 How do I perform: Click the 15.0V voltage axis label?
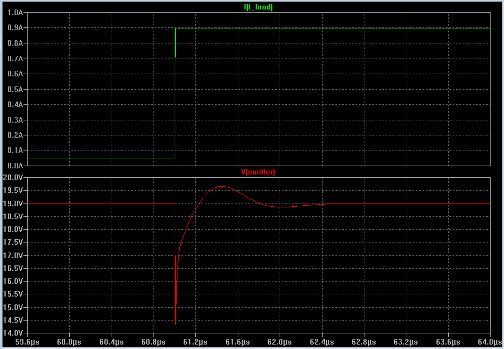(x=14, y=307)
